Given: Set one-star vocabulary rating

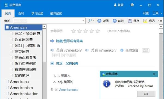Looking at the screenshot, I should click(x=74, y=31).
